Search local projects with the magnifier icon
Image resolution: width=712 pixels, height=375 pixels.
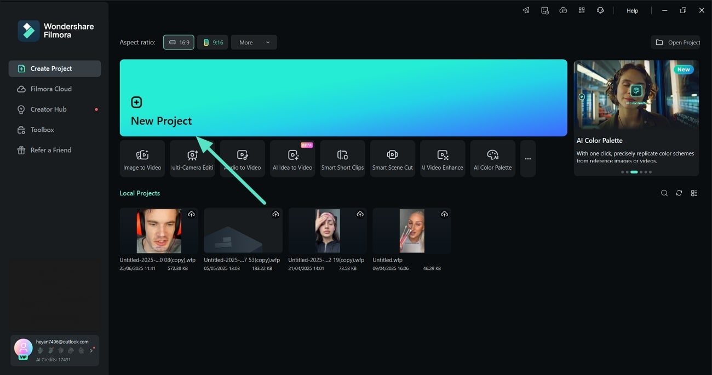click(x=664, y=193)
